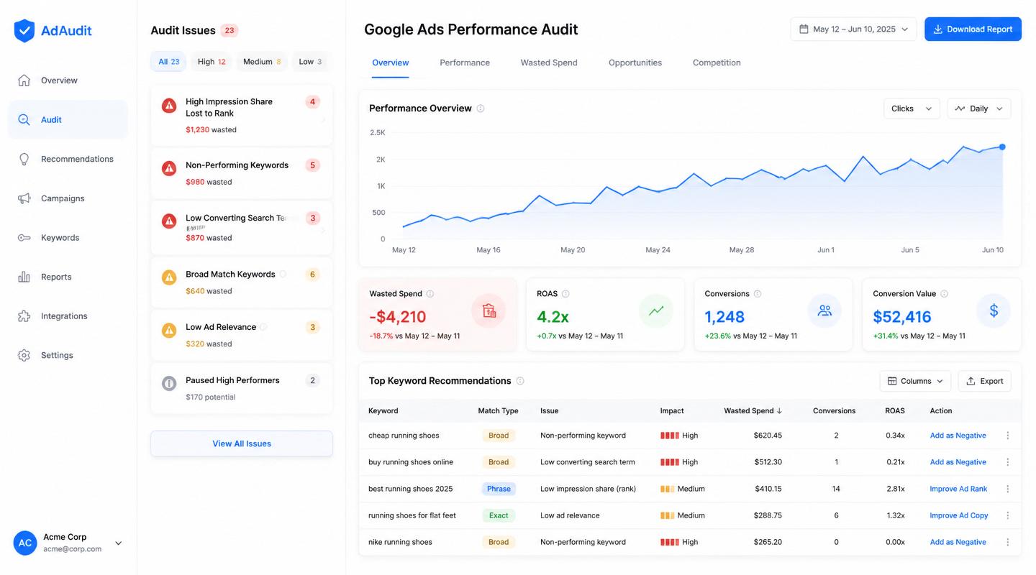Add buy running shoes online as Negative
The width and height of the screenshot is (1036, 575).
958,462
